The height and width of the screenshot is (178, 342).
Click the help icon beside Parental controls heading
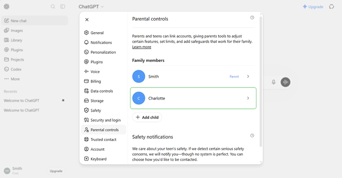pyautogui.click(x=252, y=17)
